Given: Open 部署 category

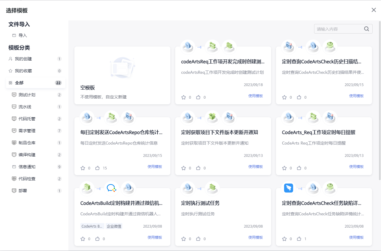Looking at the screenshot, I should (x=36, y=191).
